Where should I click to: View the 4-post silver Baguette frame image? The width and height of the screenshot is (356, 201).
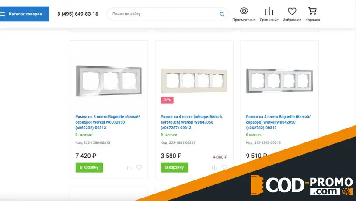279,80
